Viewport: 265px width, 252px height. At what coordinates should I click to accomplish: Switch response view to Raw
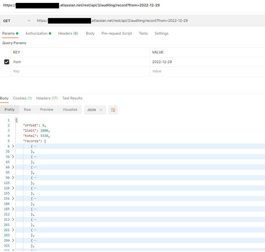tap(27, 110)
